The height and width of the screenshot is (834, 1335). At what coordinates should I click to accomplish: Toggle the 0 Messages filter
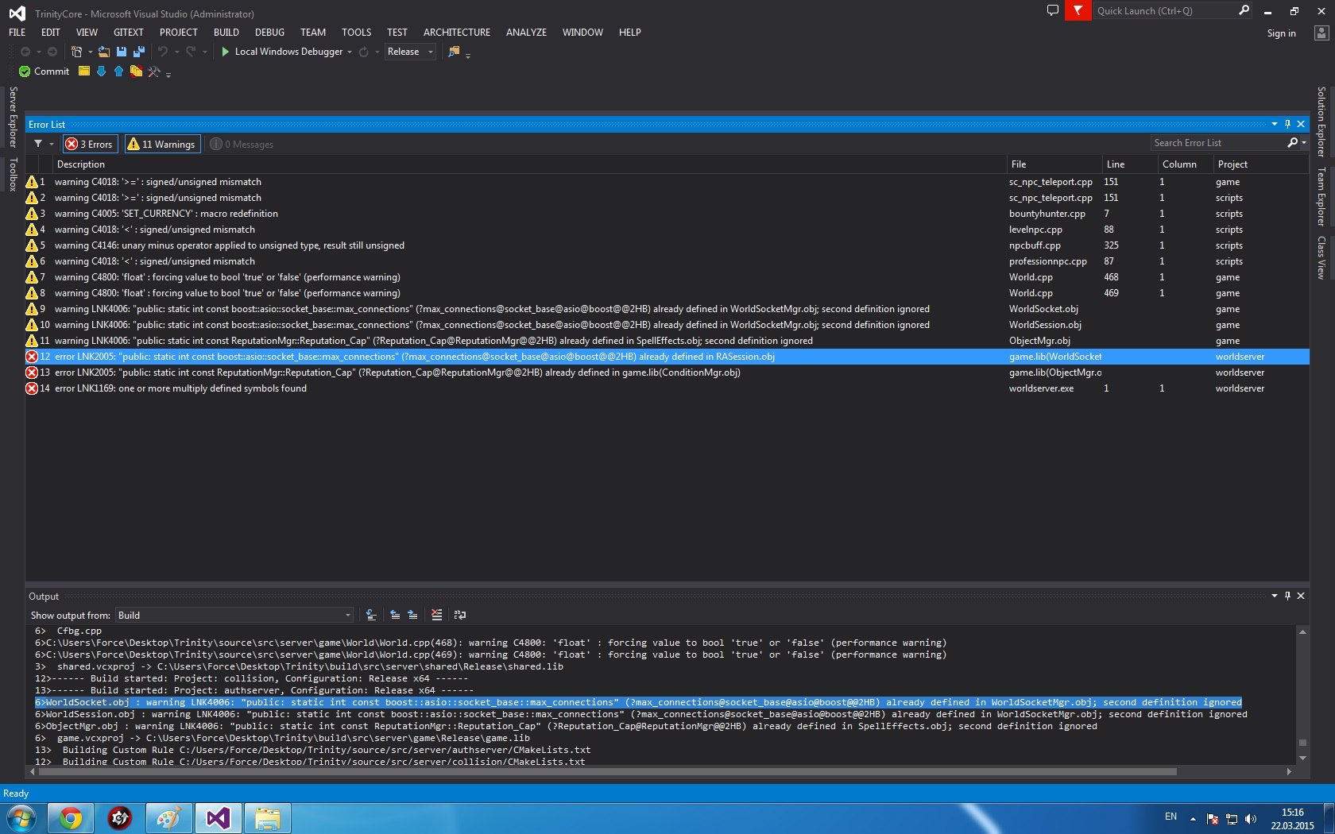click(242, 144)
